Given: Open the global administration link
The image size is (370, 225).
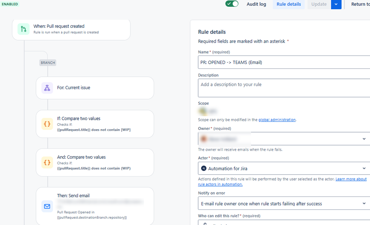Looking at the screenshot, I should point(277,120).
